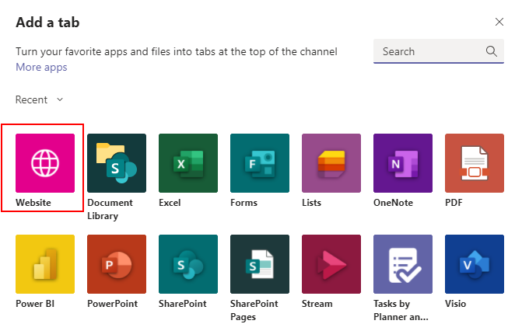The image size is (529, 324).
Task: Click the "Lists" label text
Action: pyautogui.click(x=311, y=203)
